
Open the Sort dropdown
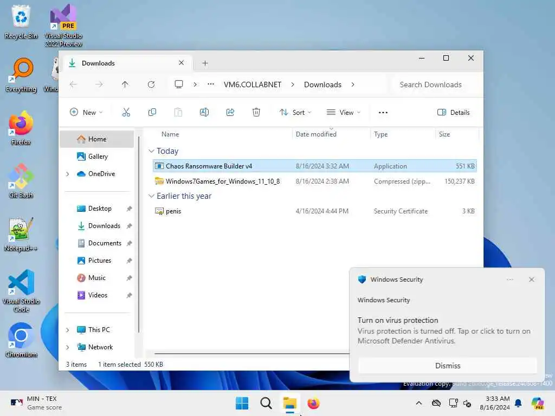(295, 113)
